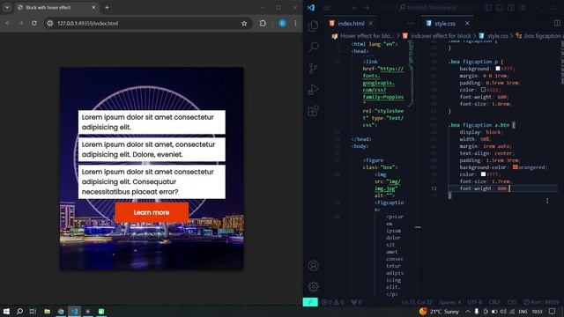Change the CSS language mode in the status bar
Screen dimensions: 564x317
pos(511,302)
